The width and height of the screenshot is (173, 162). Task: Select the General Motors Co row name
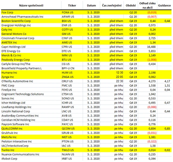[14, 34]
